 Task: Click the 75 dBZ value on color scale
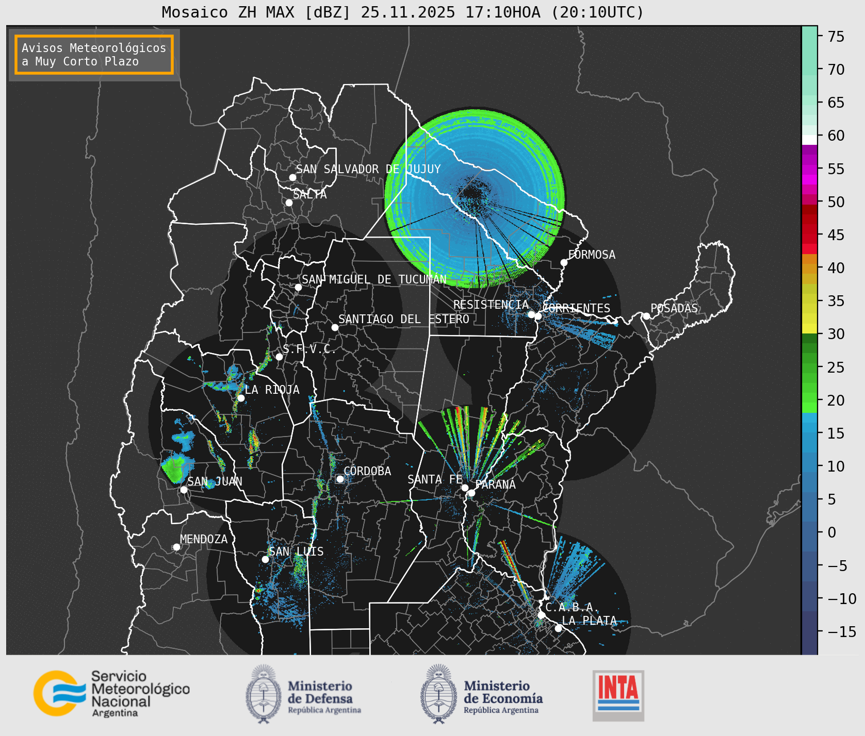tap(836, 37)
